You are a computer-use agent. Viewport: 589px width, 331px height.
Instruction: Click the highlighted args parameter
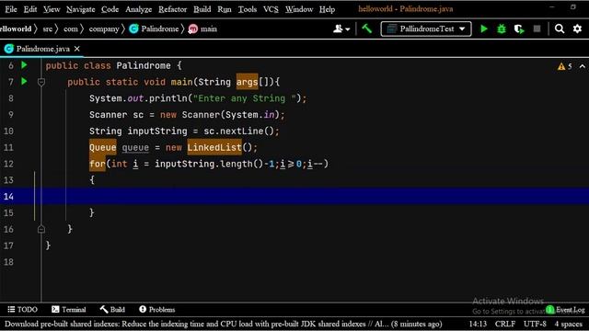247,82
